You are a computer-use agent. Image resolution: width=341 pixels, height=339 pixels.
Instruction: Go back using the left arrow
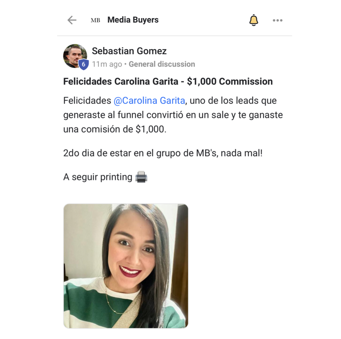coord(72,20)
